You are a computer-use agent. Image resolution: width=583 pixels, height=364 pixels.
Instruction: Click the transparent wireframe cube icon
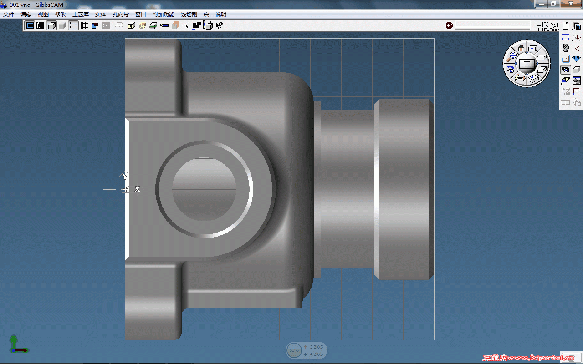[x=143, y=25]
